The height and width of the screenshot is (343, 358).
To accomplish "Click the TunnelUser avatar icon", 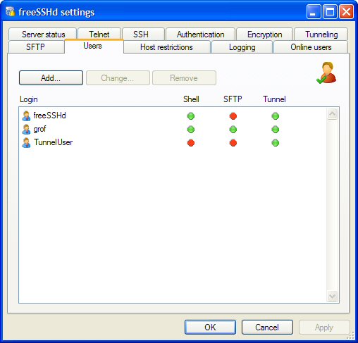I will point(26,142).
